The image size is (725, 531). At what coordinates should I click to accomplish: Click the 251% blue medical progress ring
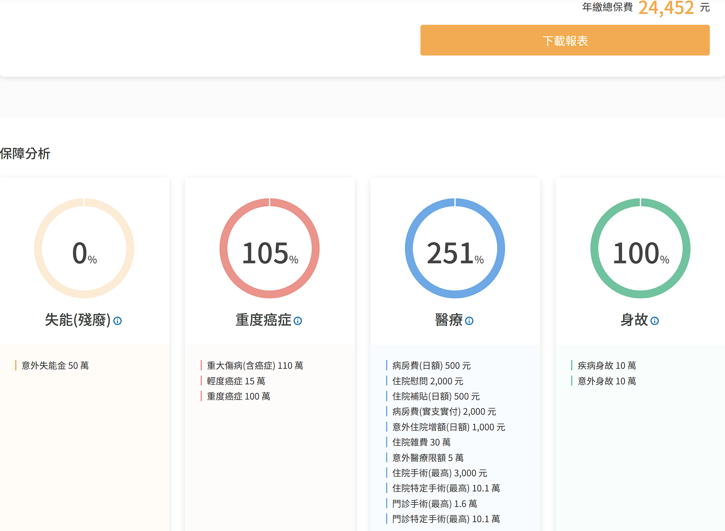455,249
